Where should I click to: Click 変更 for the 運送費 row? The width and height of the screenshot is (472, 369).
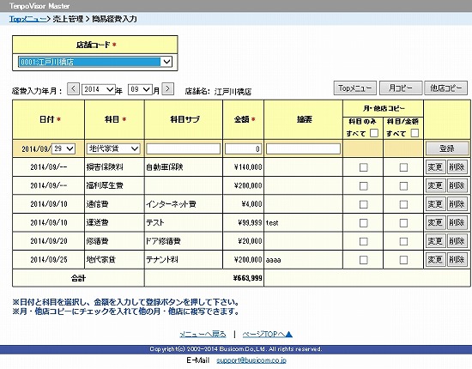coord(435,223)
